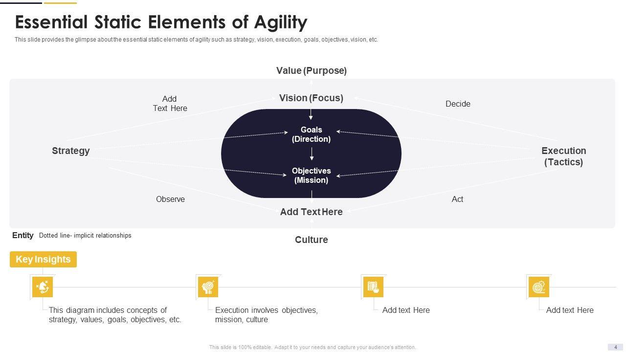Image resolution: width=626 pixels, height=352 pixels.
Task: Click the checklist with hand icon
Action: point(373,287)
